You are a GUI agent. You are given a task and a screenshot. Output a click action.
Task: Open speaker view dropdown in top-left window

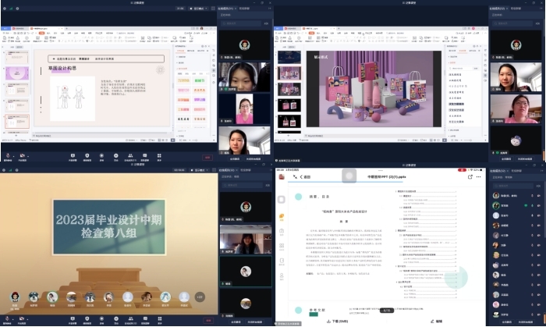[x=199, y=9]
